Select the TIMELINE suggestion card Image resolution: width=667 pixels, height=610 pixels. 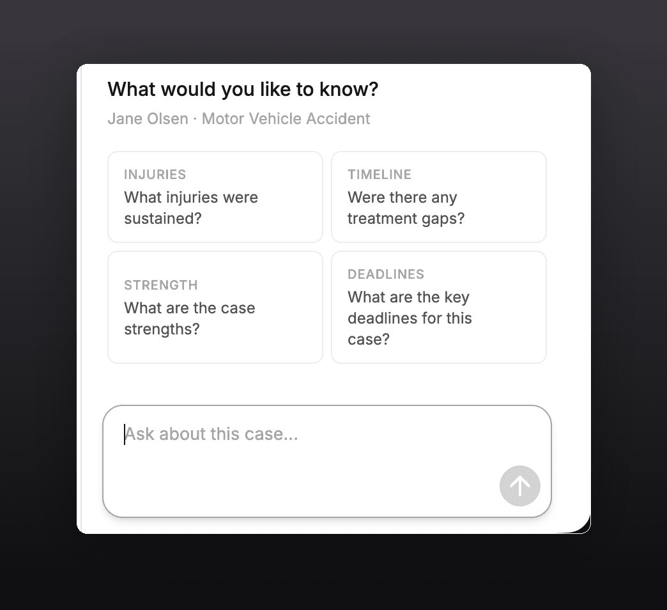click(438, 196)
